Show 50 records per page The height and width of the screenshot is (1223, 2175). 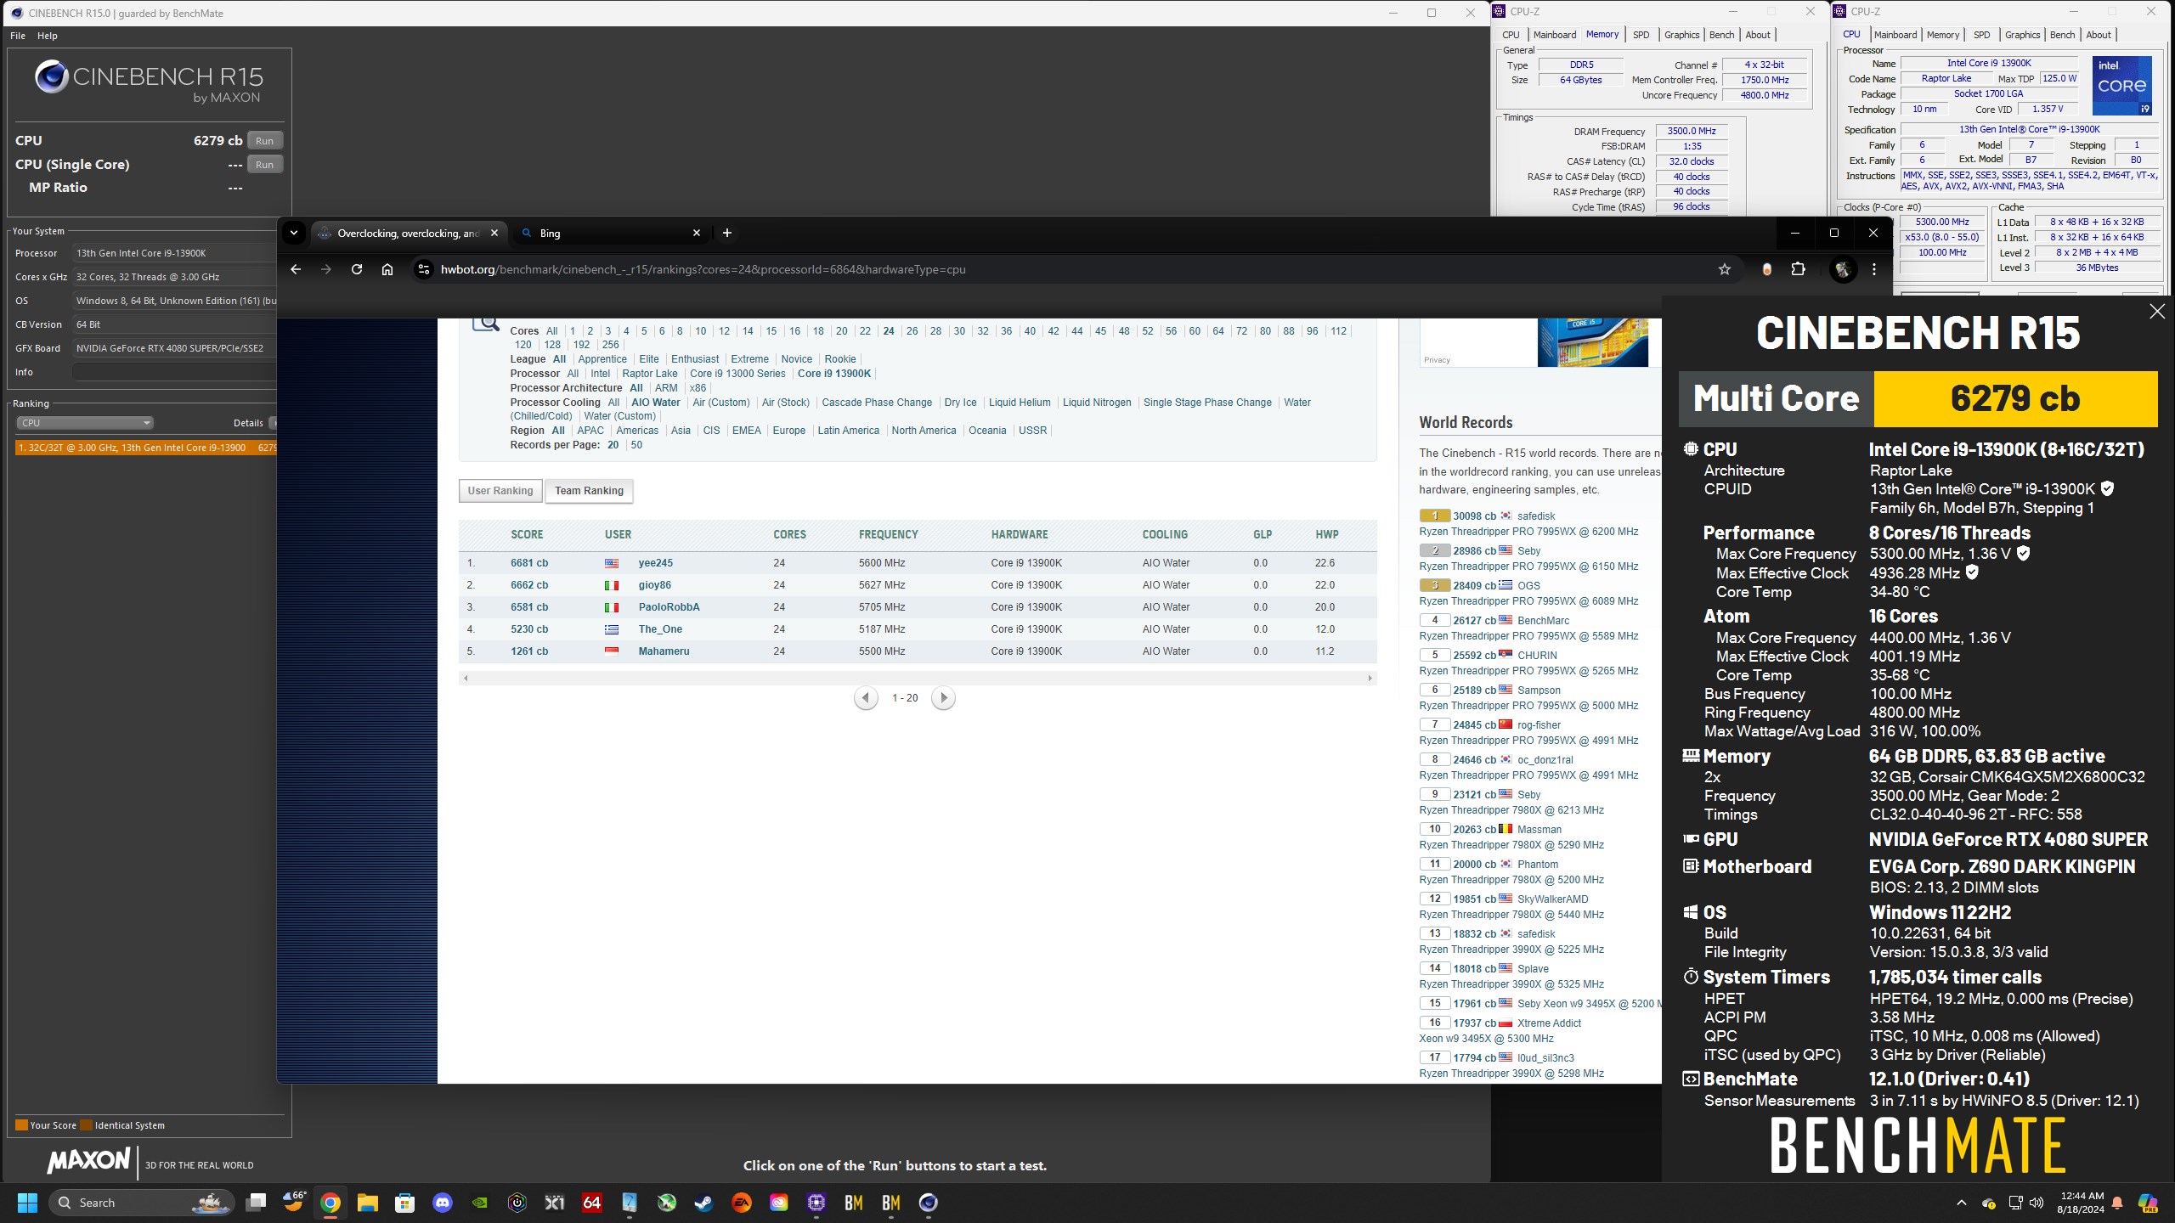coord(636,445)
